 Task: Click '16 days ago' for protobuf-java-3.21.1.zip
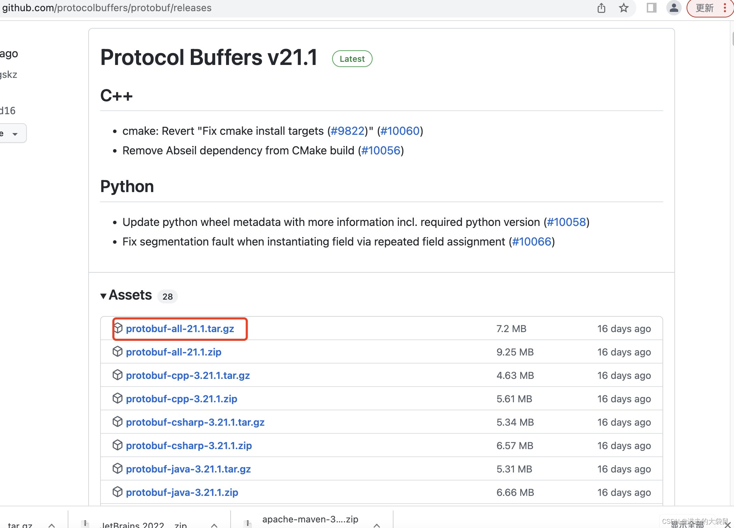click(x=624, y=492)
